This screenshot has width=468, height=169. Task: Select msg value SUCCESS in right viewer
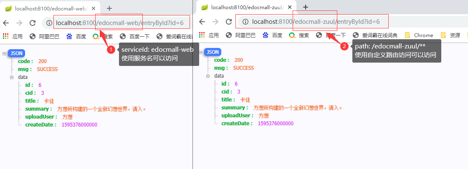coord(243,68)
